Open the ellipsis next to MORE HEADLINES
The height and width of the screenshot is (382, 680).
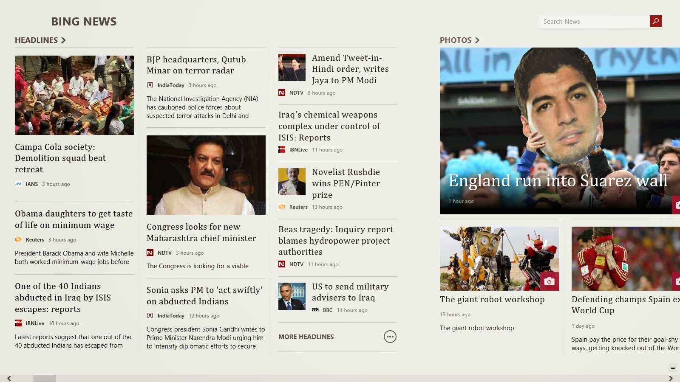click(x=389, y=336)
